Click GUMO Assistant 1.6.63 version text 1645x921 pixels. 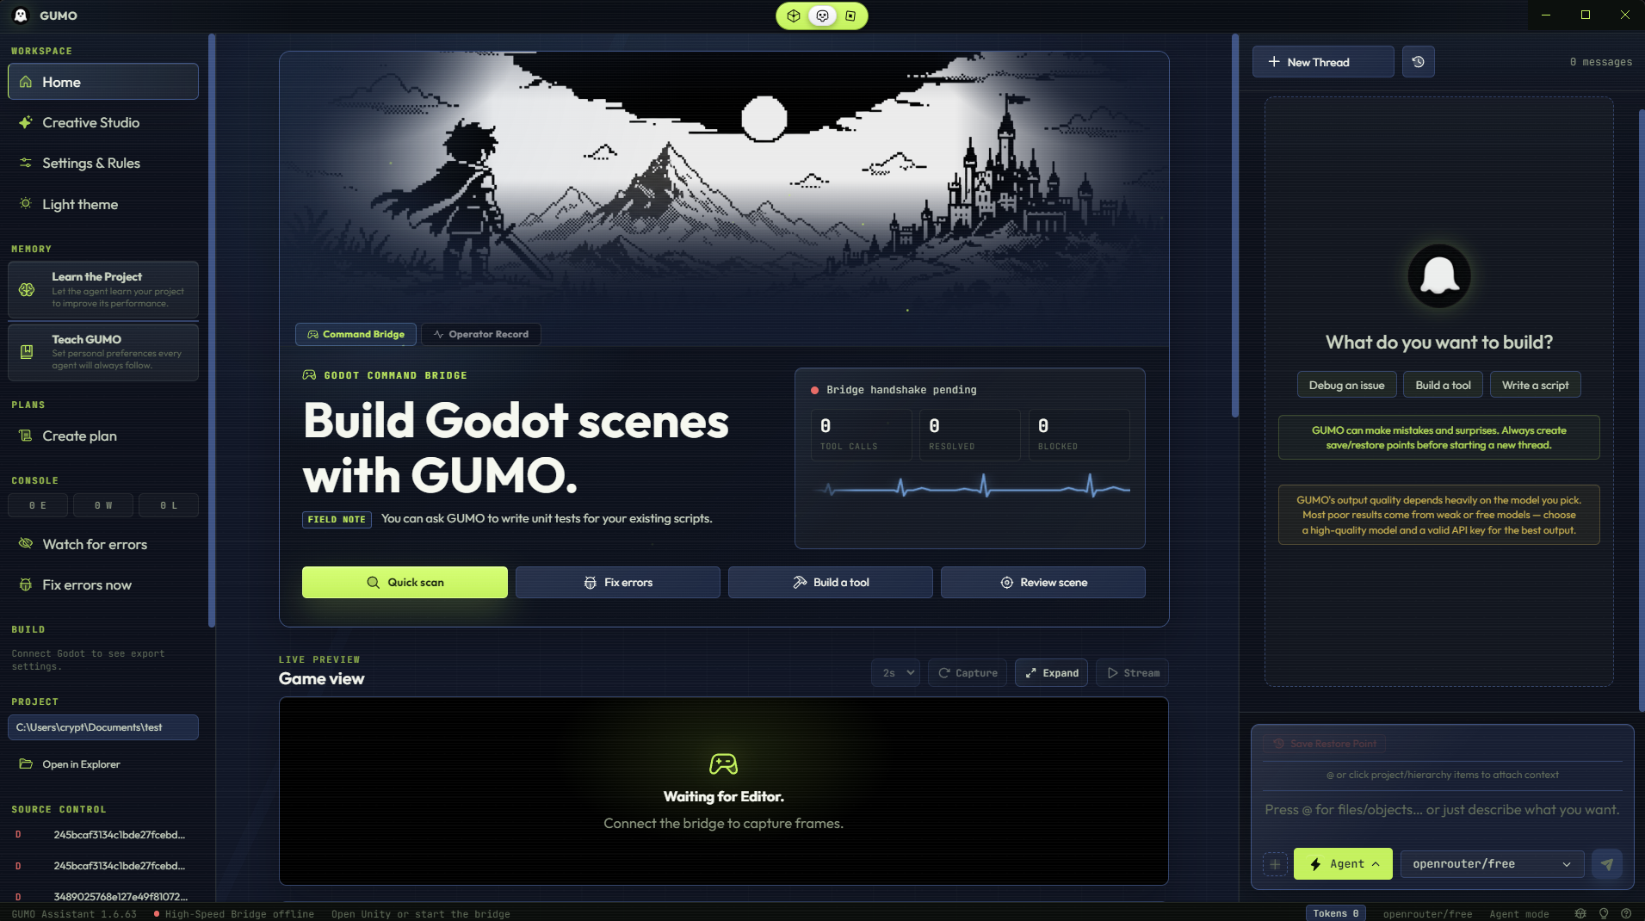[74, 914]
